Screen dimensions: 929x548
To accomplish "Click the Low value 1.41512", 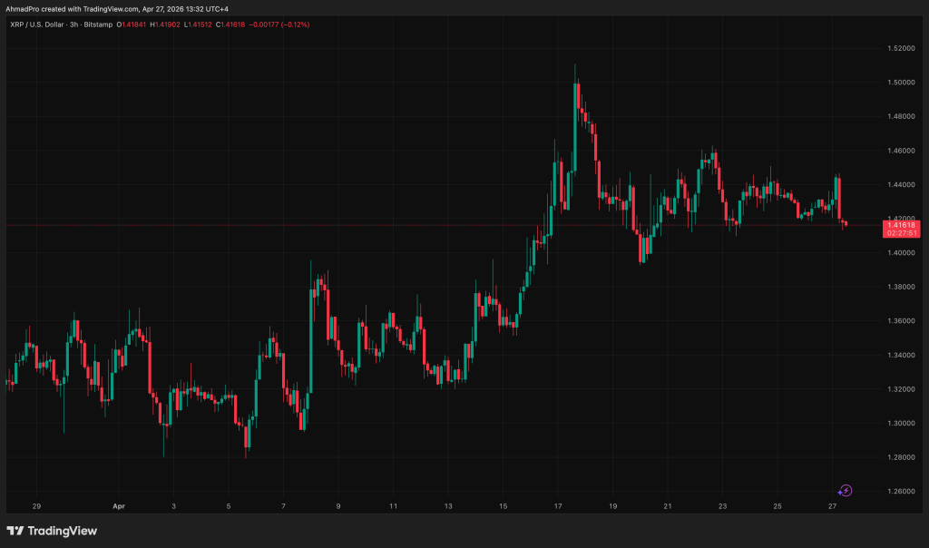I will click(x=199, y=24).
